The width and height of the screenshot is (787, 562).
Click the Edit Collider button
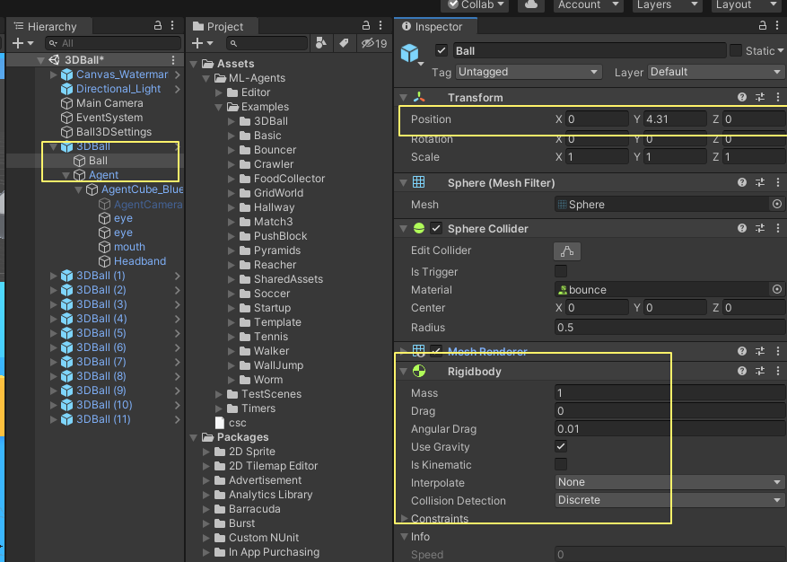567,251
